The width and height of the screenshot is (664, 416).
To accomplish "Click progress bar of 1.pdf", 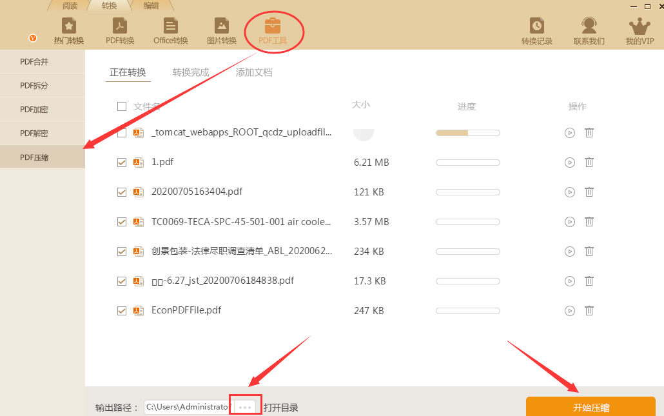I will click(x=468, y=163).
